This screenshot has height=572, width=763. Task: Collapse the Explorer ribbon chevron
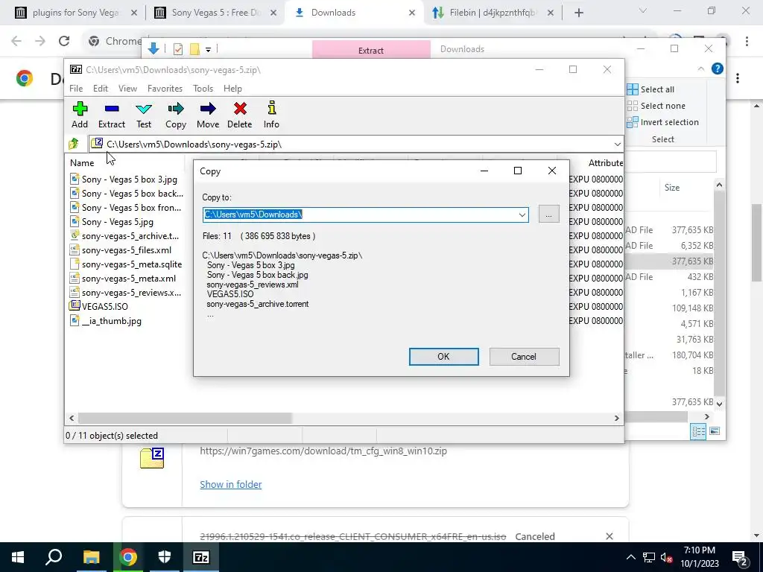tap(700, 69)
